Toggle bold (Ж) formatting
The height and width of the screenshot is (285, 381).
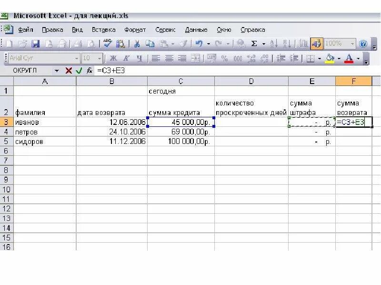[113, 58]
